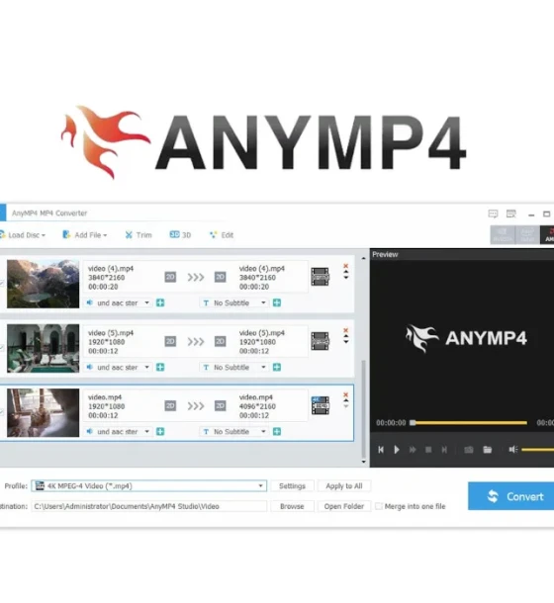
Task: Click the Trim scissors tool
Action: (138, 235)
